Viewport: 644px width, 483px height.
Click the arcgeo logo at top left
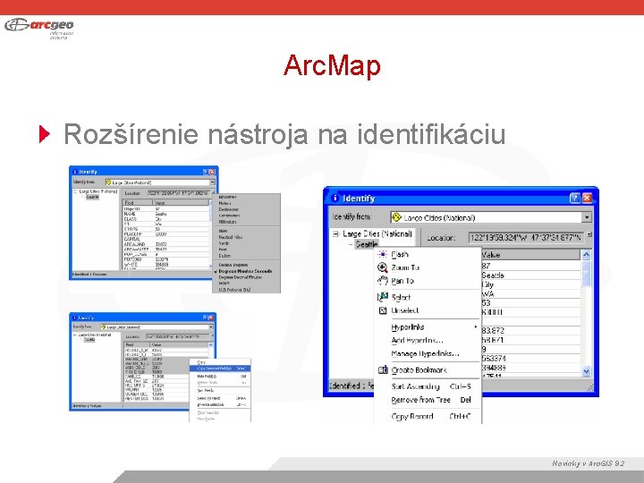pos(39,28)
